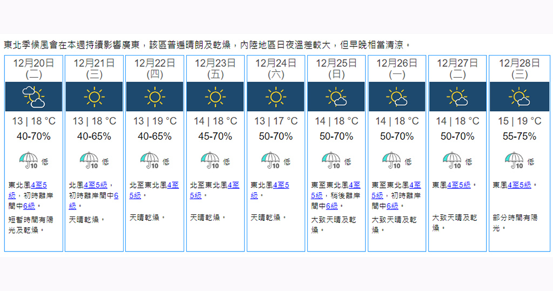This screenshot has height=291, width=553.
Task: Click the sunny weather icon for 12月21日
Action: click(x=94, y=97)
